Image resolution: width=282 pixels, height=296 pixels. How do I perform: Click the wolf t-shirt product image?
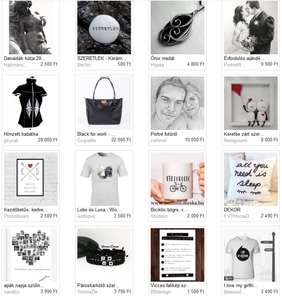[104, 179]
